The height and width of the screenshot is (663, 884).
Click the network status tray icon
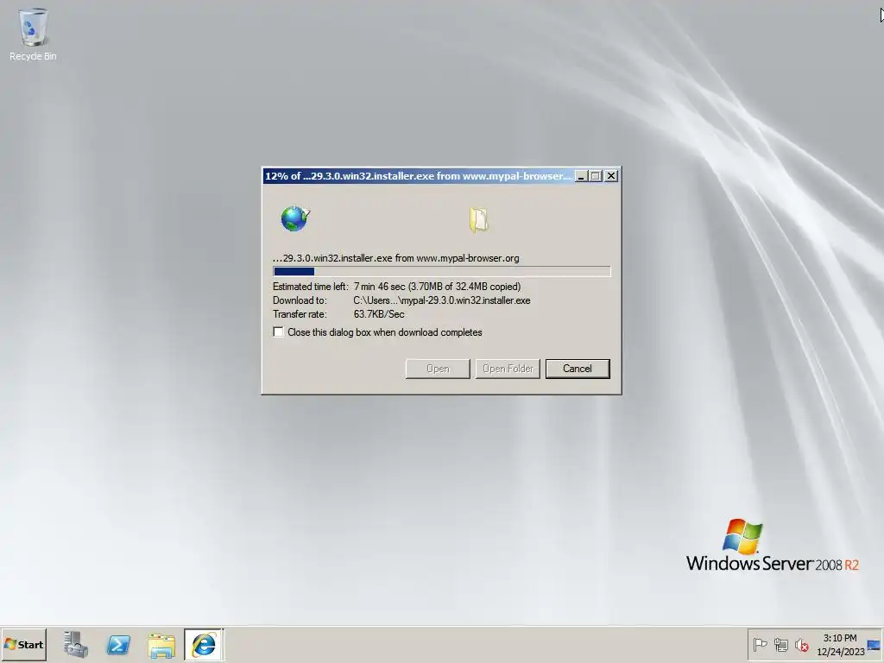pos(780,644)
